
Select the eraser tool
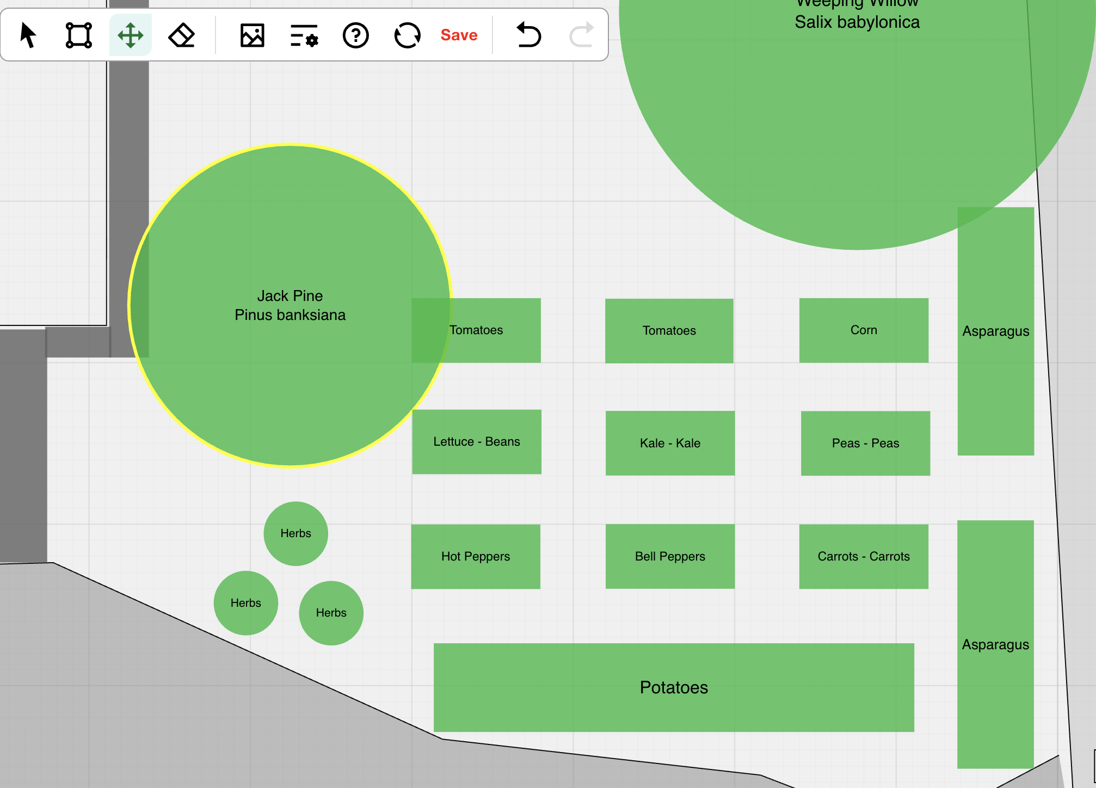coord(182,35)
